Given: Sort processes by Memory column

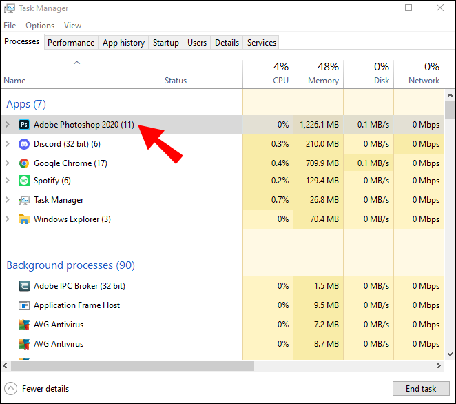Looking at the screenshot, I should click(x=318, y=73).
